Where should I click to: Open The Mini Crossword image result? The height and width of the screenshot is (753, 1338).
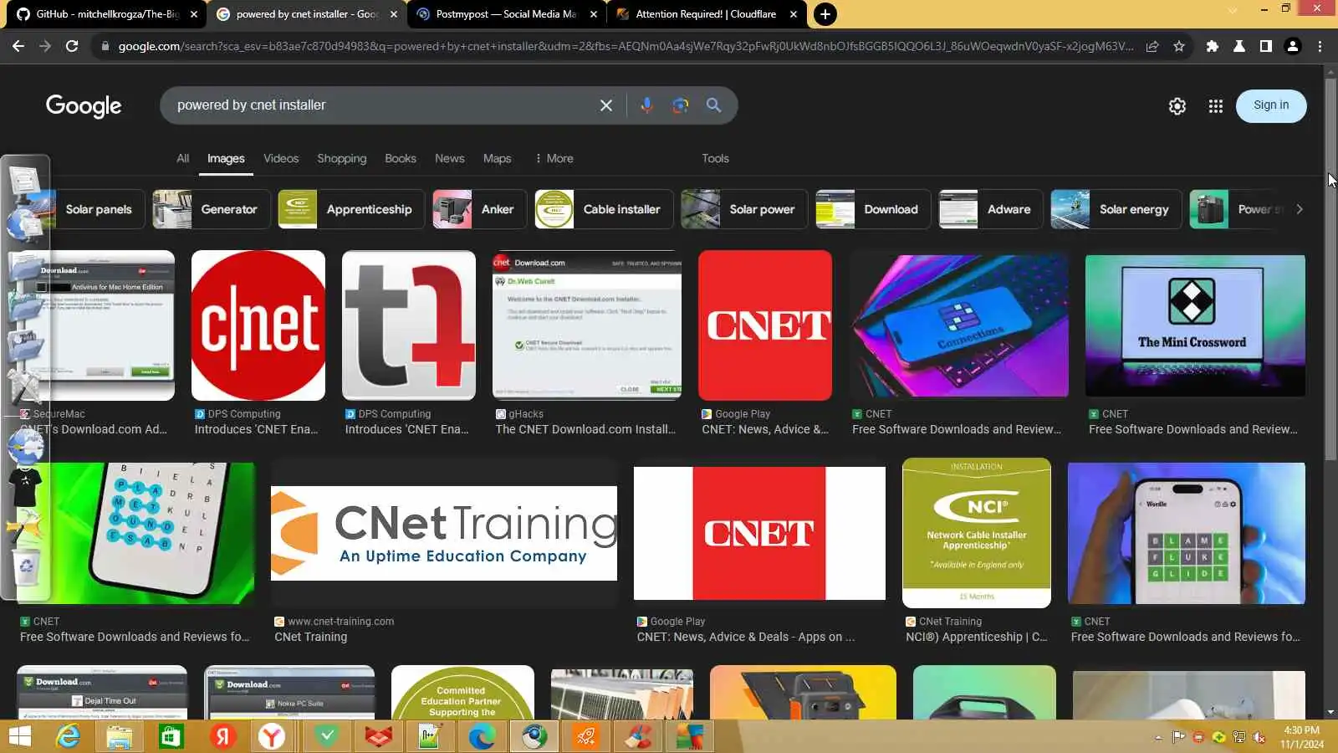pos(1195,325)
